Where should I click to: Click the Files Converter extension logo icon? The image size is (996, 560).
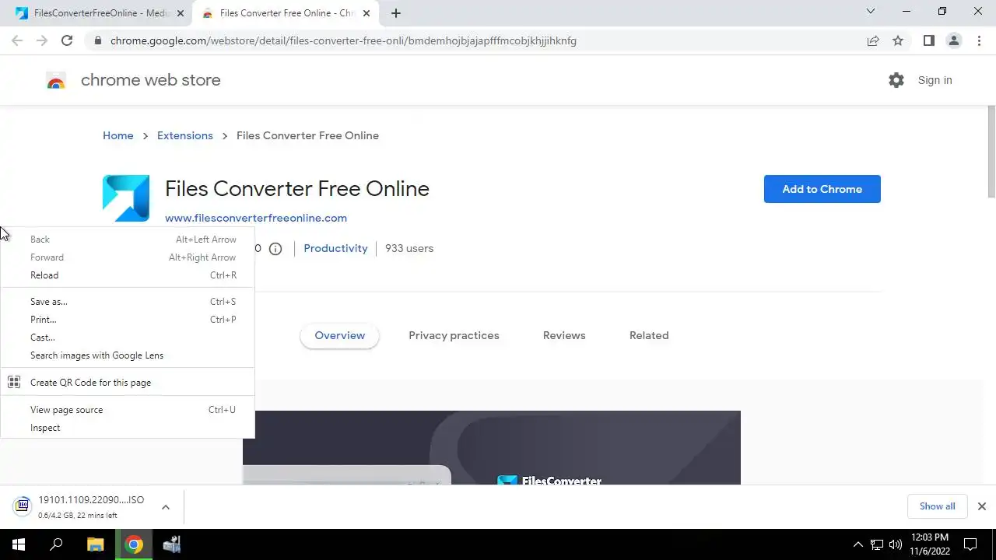tap(126, 198)
